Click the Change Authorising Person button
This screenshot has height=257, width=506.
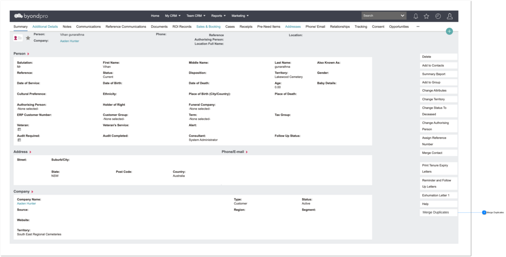[x=439, y=126]
